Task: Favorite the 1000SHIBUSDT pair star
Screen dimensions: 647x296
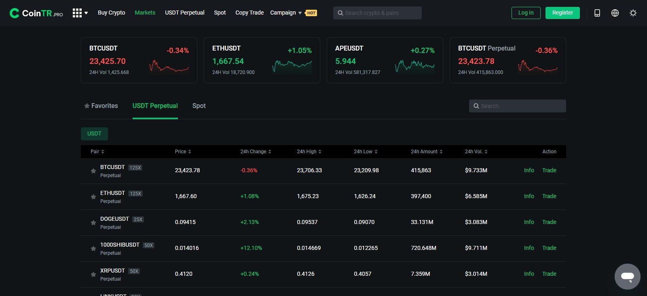Action: 93,248
